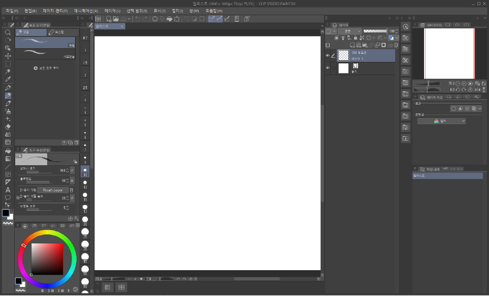Toggle lock transparent pixels icon

coord(362,38)
